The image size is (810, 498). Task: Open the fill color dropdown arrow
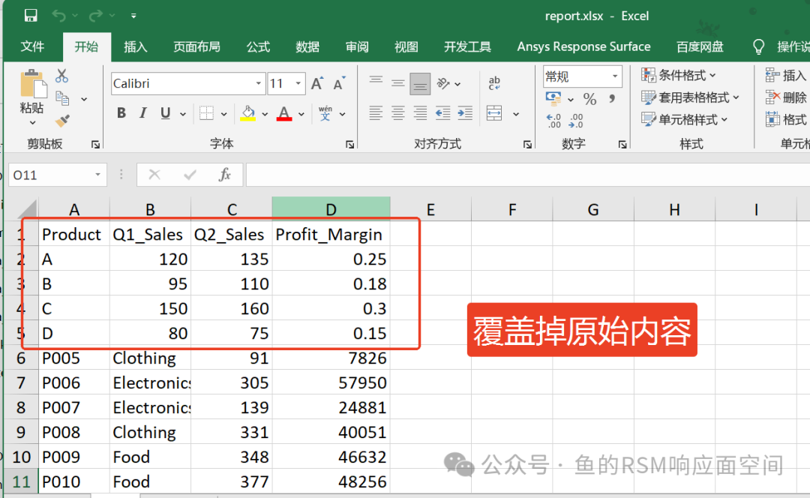pos(265,114)
